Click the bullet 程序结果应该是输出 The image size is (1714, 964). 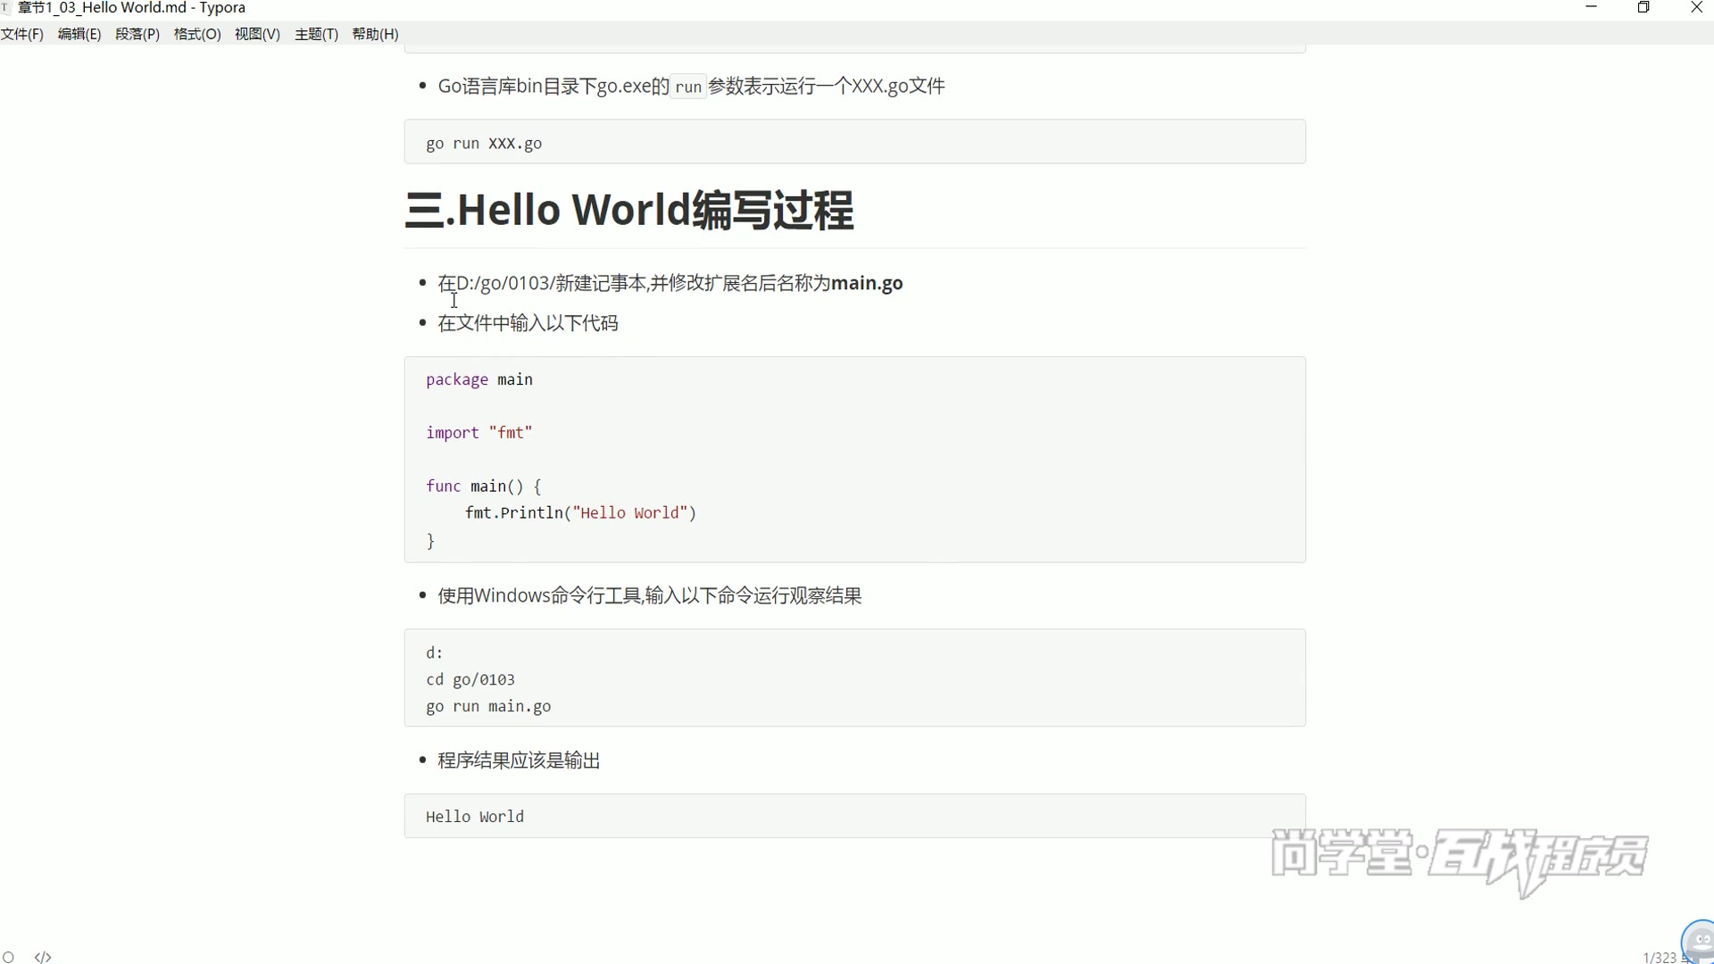tap(519, 760)
